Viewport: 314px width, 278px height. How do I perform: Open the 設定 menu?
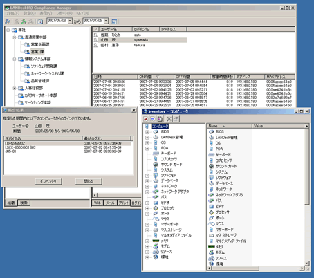[30, 13]
